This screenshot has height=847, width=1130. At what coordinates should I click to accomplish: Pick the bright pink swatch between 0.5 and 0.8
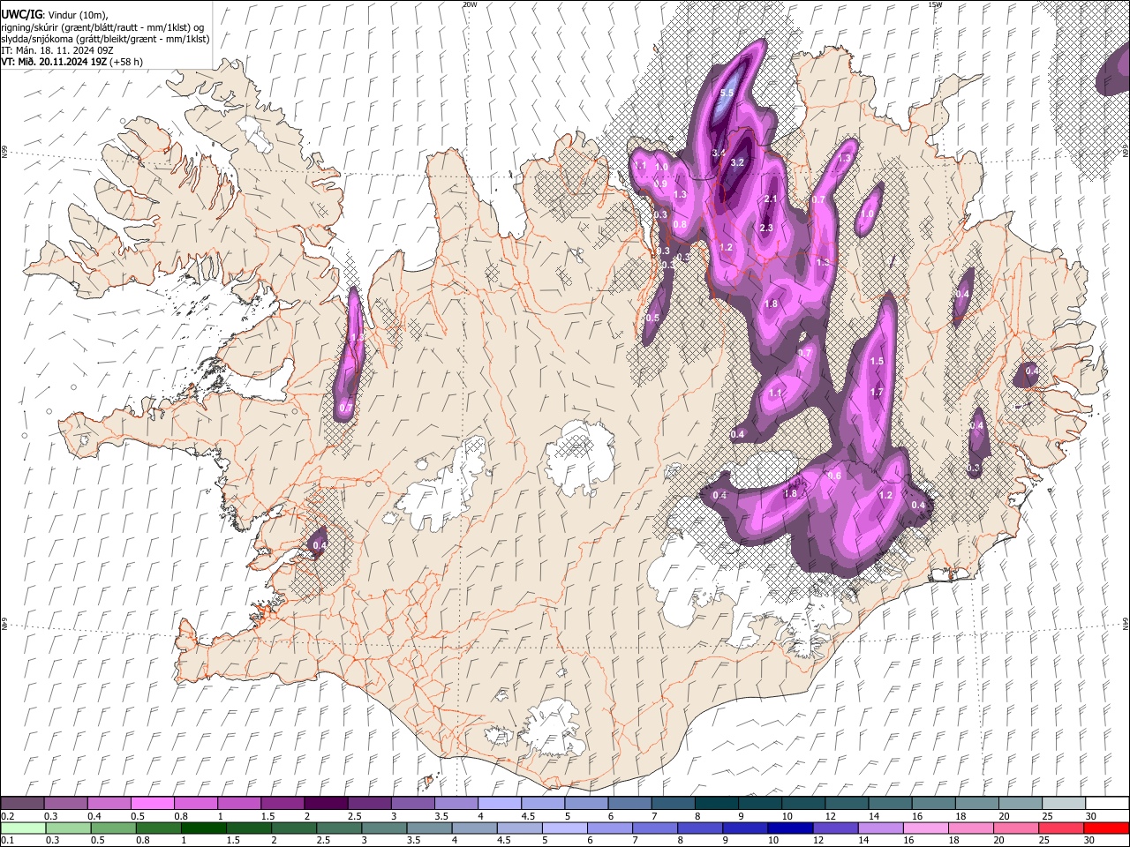pos(152,804)
